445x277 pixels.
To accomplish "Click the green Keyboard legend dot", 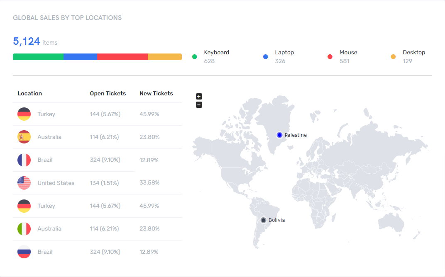I will click(194, 57).
